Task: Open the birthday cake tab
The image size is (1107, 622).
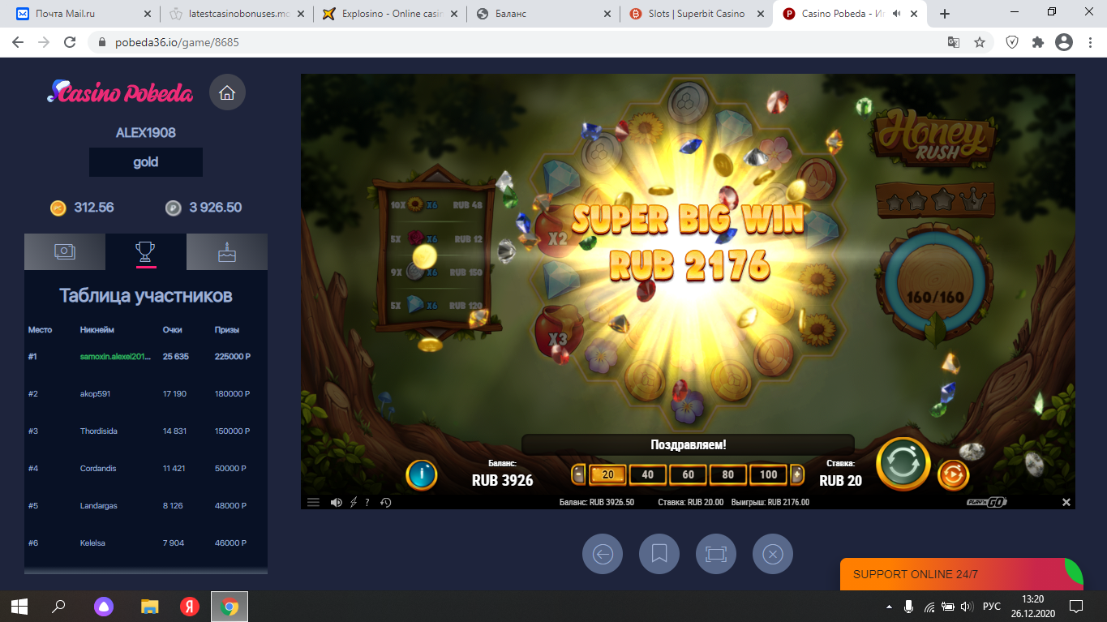Action: point(227,252)
